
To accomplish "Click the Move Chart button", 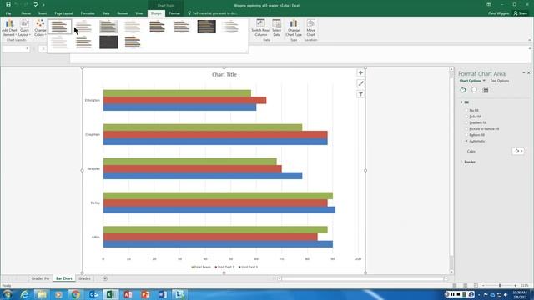I will (310, 27).
